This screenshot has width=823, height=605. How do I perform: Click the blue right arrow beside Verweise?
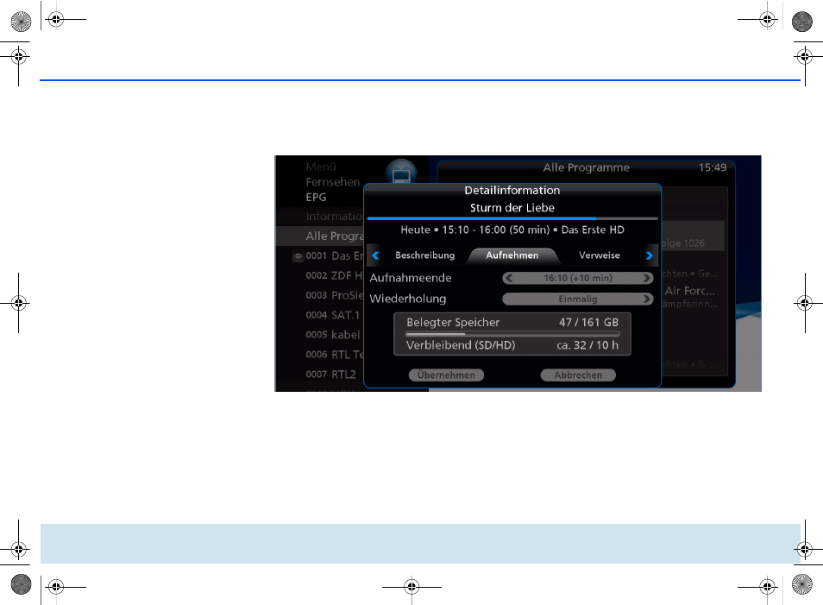tap(650, 255)
